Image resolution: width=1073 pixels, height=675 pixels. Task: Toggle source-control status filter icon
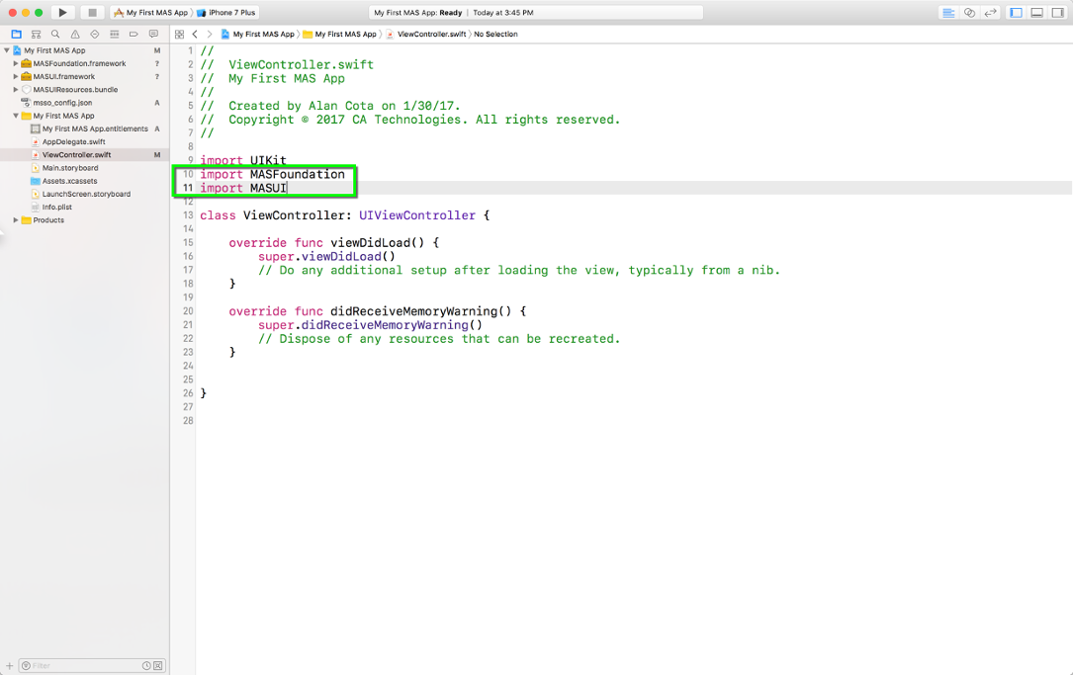158,665
